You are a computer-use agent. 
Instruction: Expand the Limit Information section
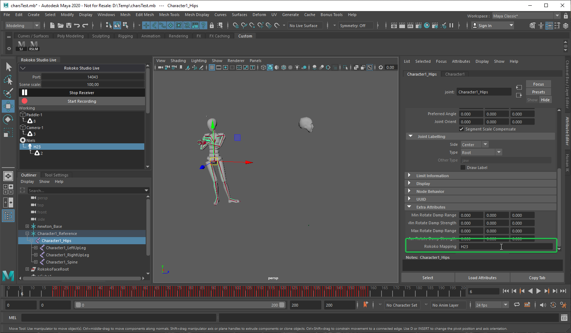(409, 176)
